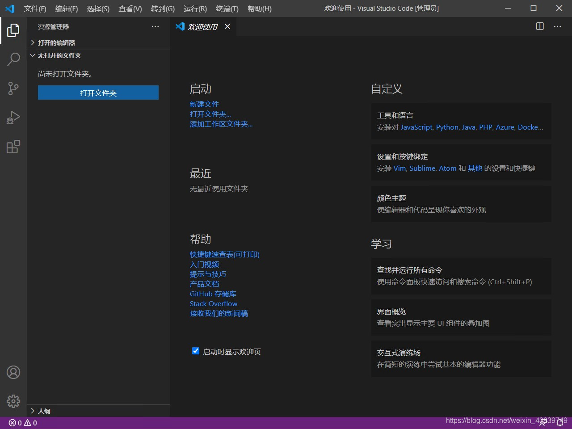Click the Sublime keybindings link
Screen dimensions: 572x429
coord(422,168)
